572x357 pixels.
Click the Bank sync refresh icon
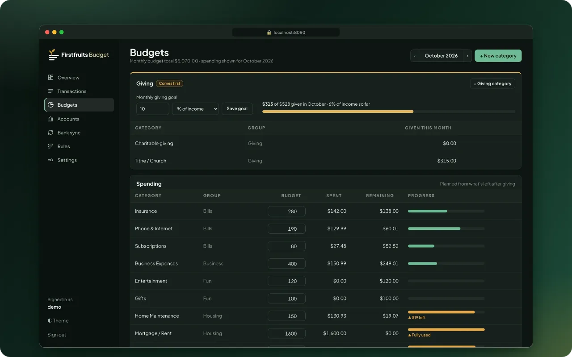coord(51,133)
